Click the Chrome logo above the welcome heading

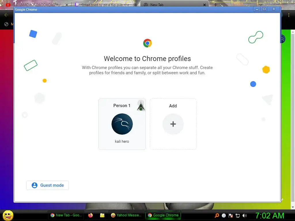[147, 43]
